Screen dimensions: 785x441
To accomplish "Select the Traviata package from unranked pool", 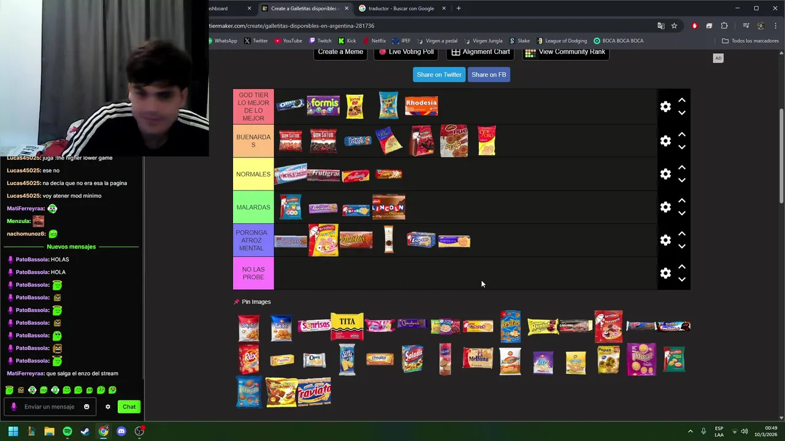I will (314, 393).
